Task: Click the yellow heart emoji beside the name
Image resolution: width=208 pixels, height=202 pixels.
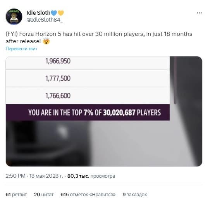Action: point(61,13)
